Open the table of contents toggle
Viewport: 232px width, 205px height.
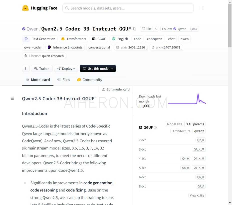click(12, 98)
